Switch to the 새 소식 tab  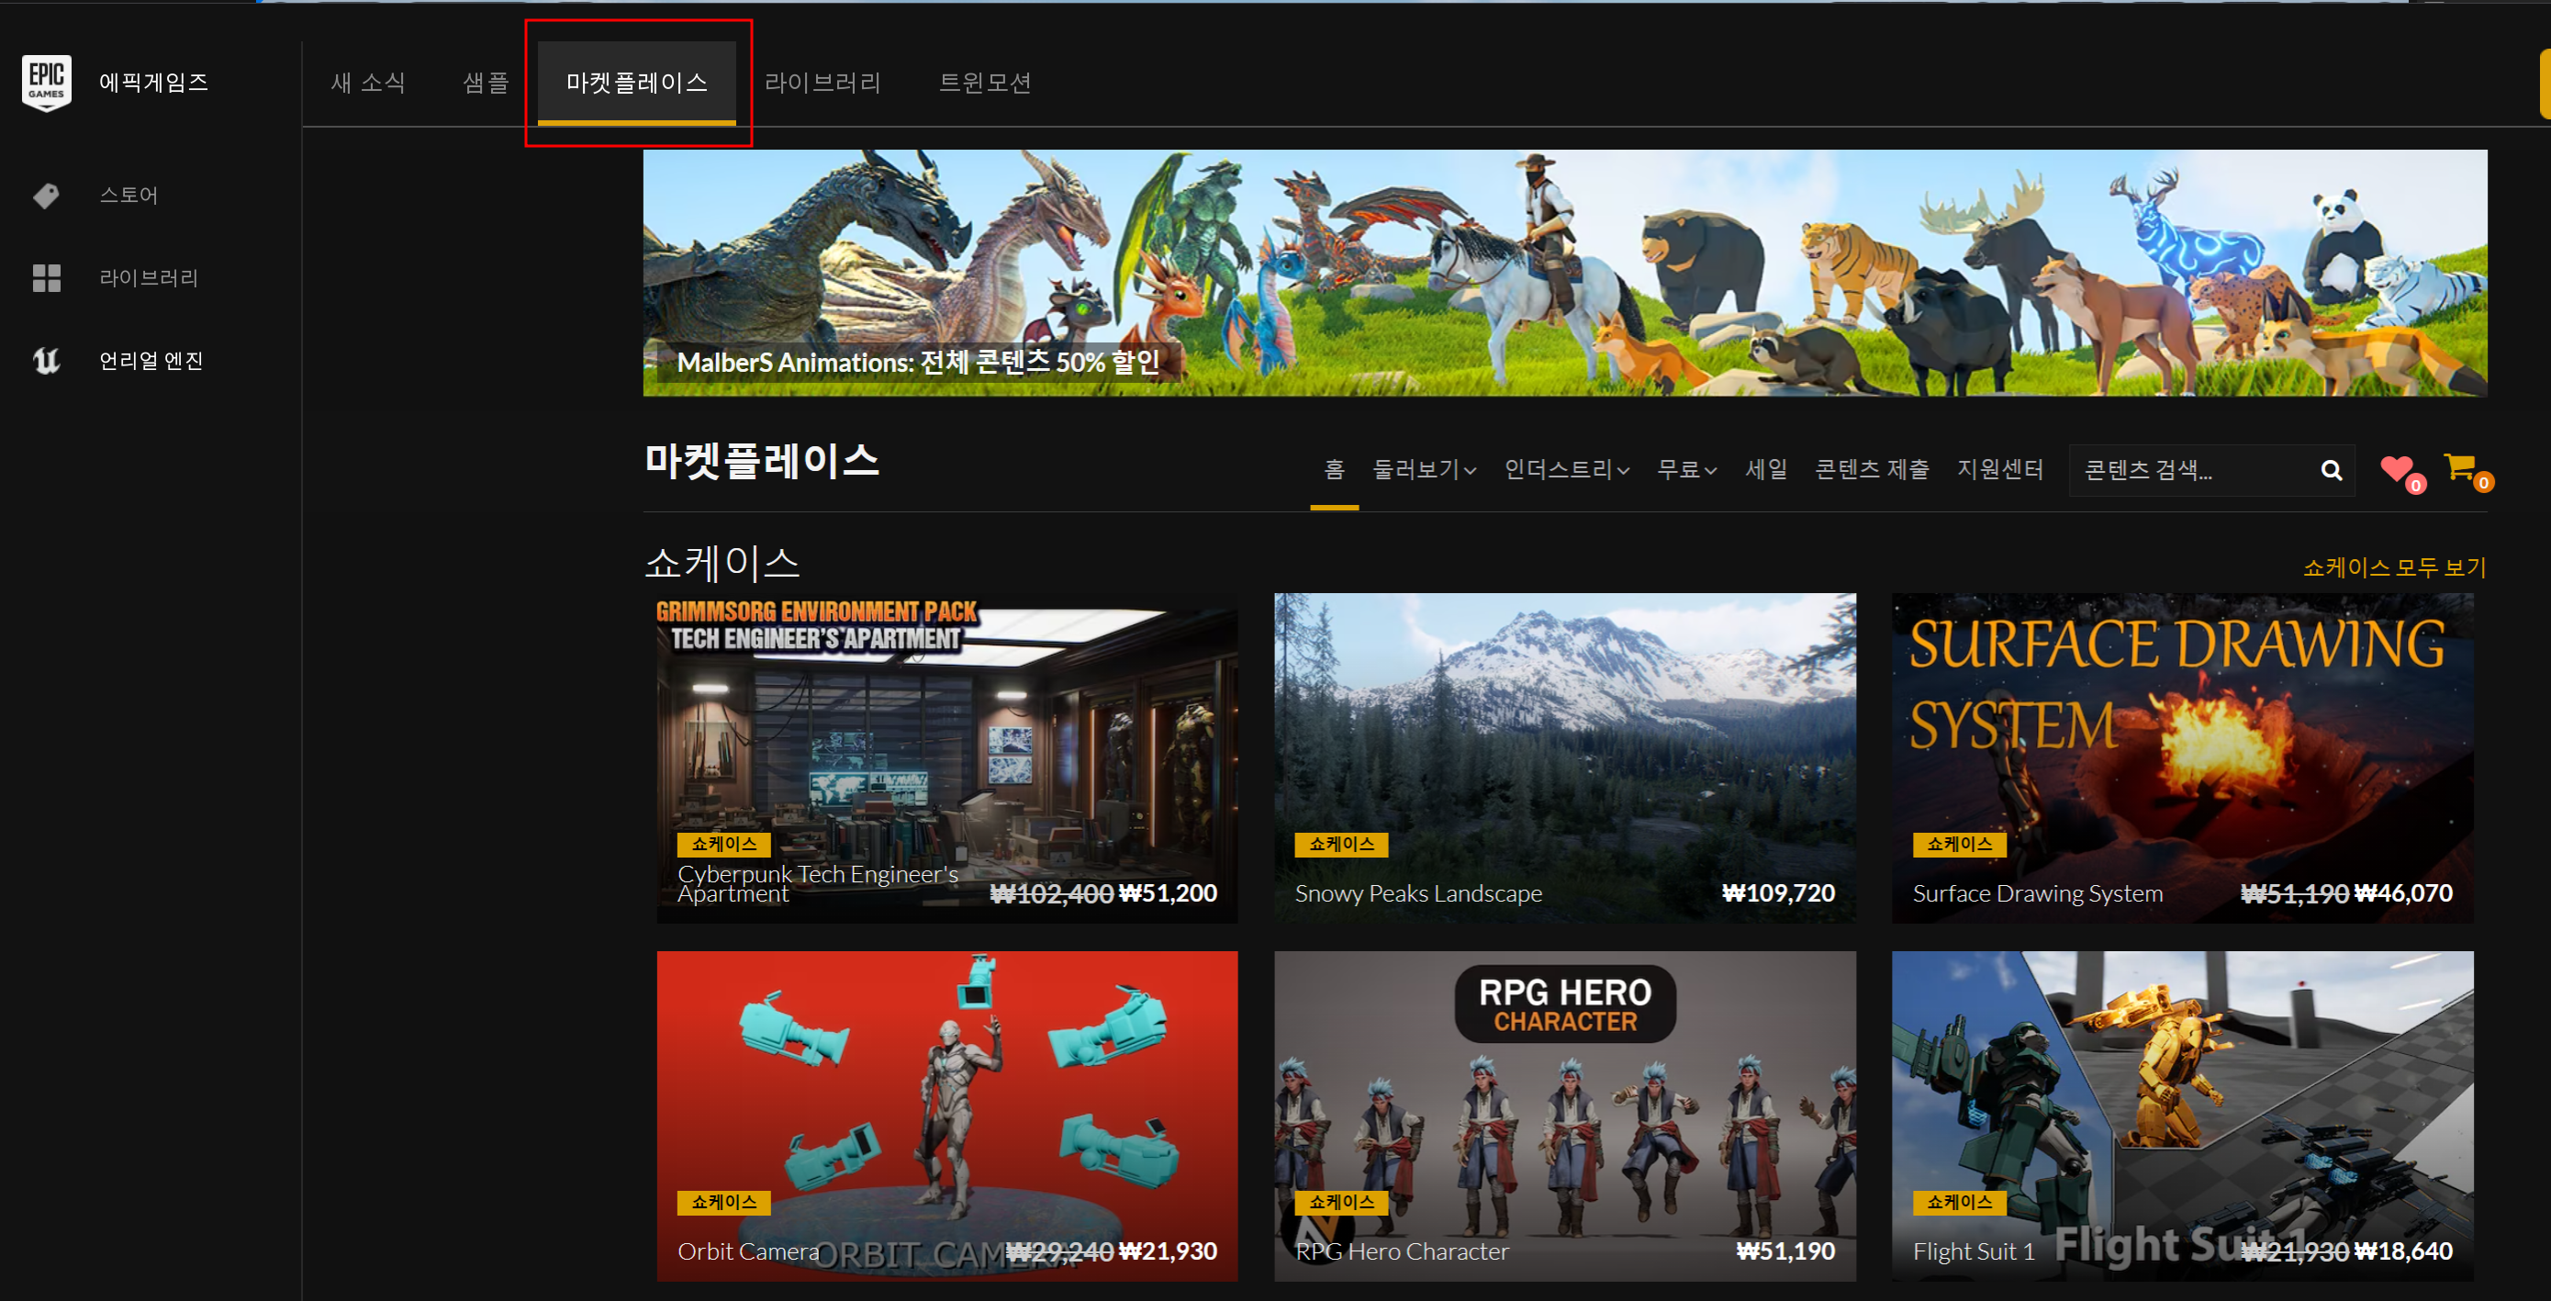pos(367,83)
